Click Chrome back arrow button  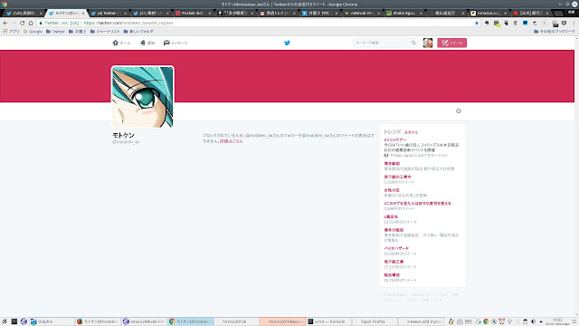click(5, 23)
